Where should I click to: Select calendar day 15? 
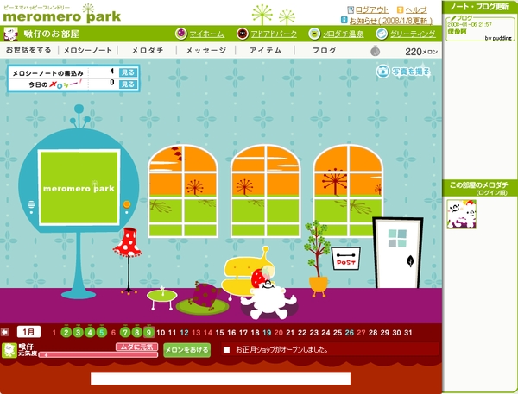(219, 333)
